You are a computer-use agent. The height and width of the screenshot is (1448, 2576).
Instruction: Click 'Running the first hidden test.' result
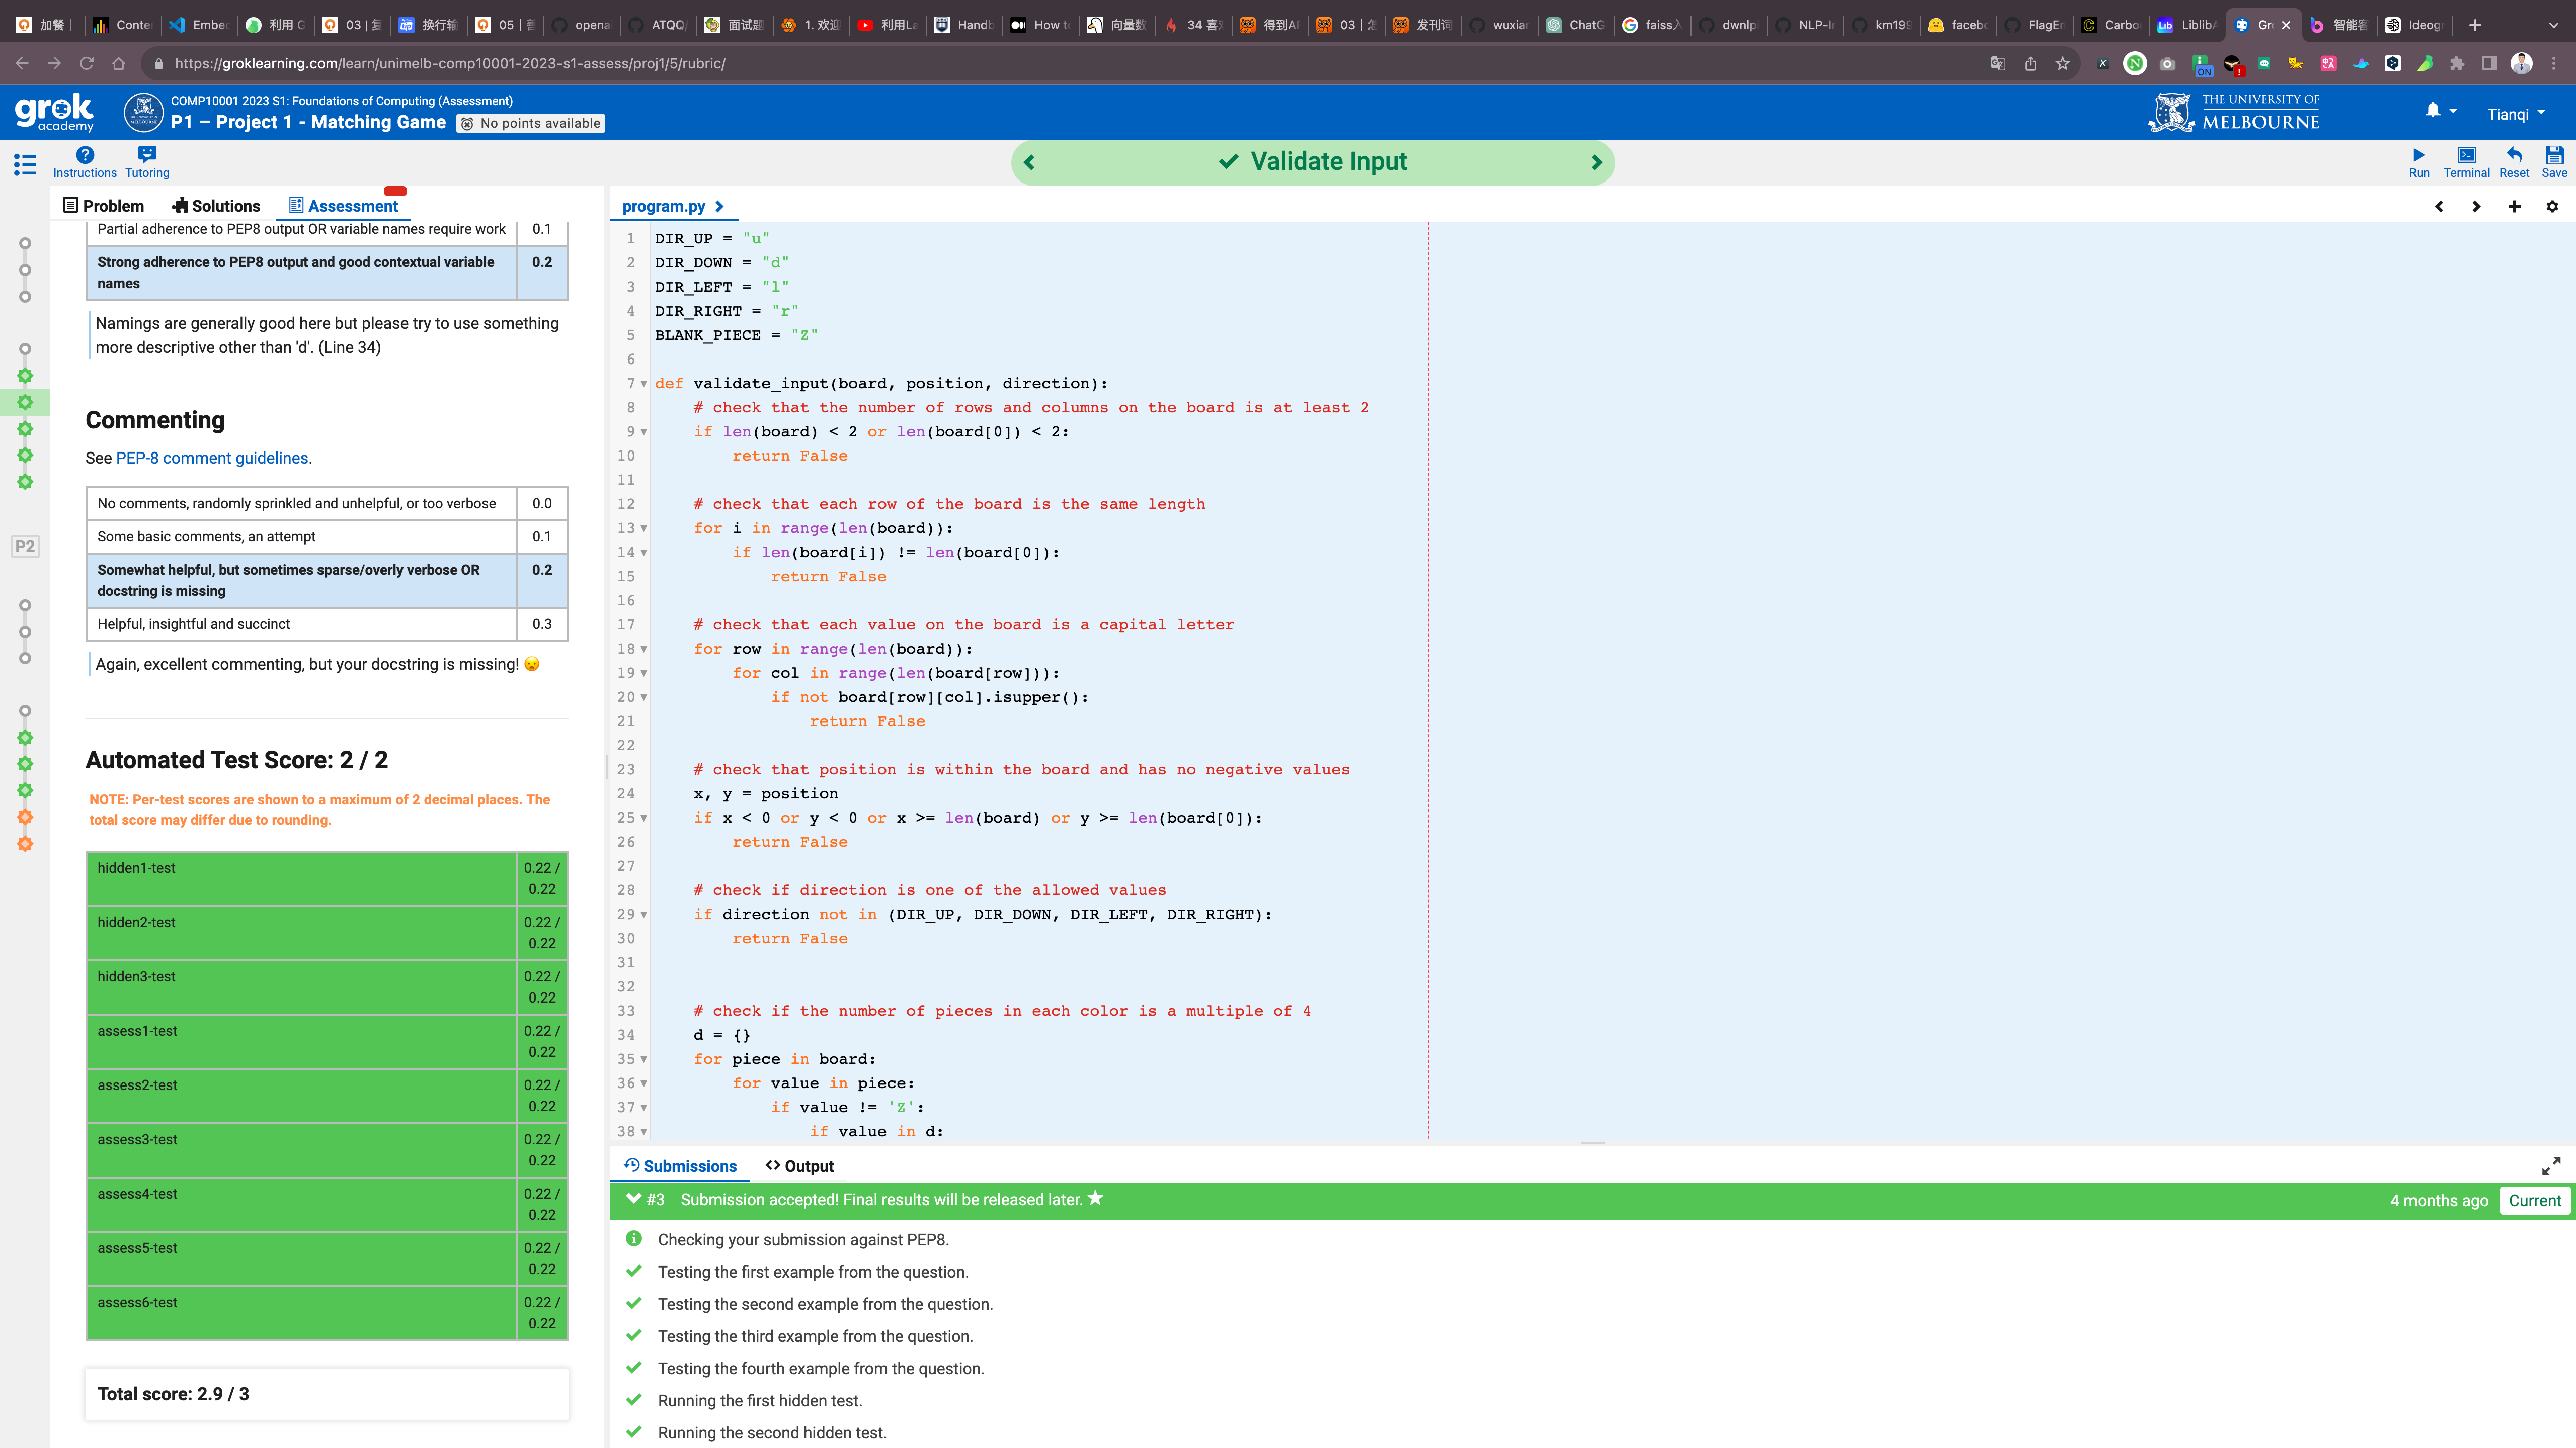pyautogui.click(x=760, y=1401)
